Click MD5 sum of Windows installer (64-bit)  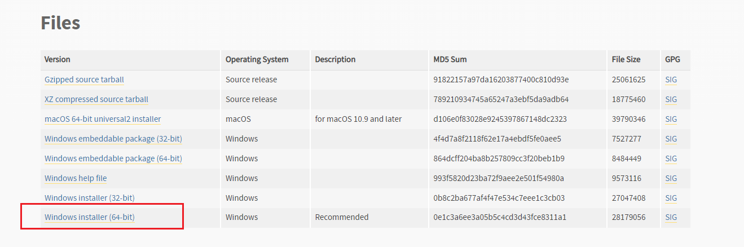pyautogui.click(x=499, y=217)
